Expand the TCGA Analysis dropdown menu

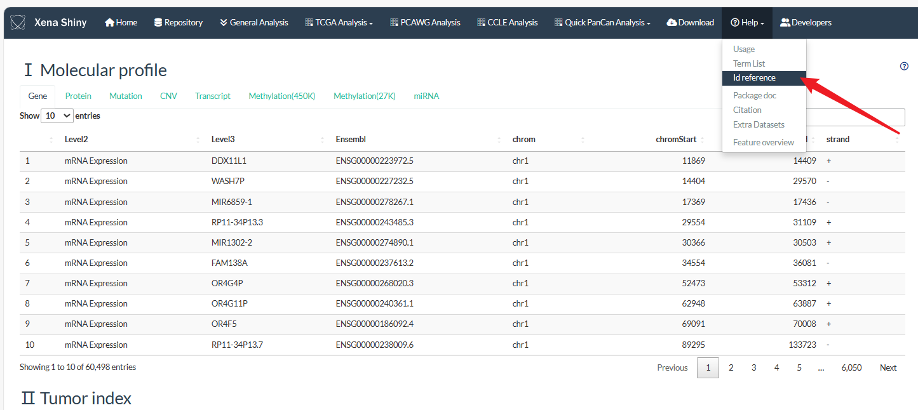coord(339,22)
